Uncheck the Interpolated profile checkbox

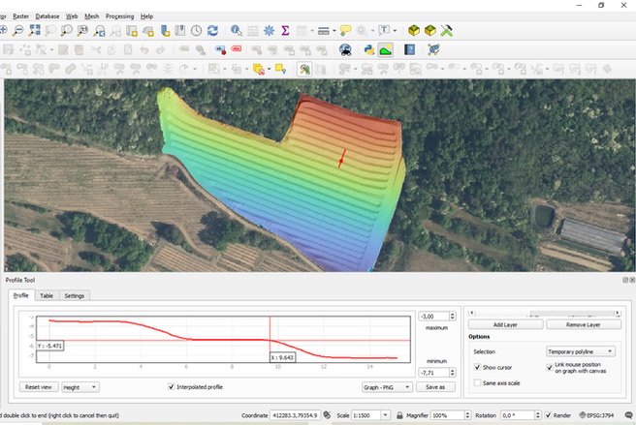pos(172,386)
